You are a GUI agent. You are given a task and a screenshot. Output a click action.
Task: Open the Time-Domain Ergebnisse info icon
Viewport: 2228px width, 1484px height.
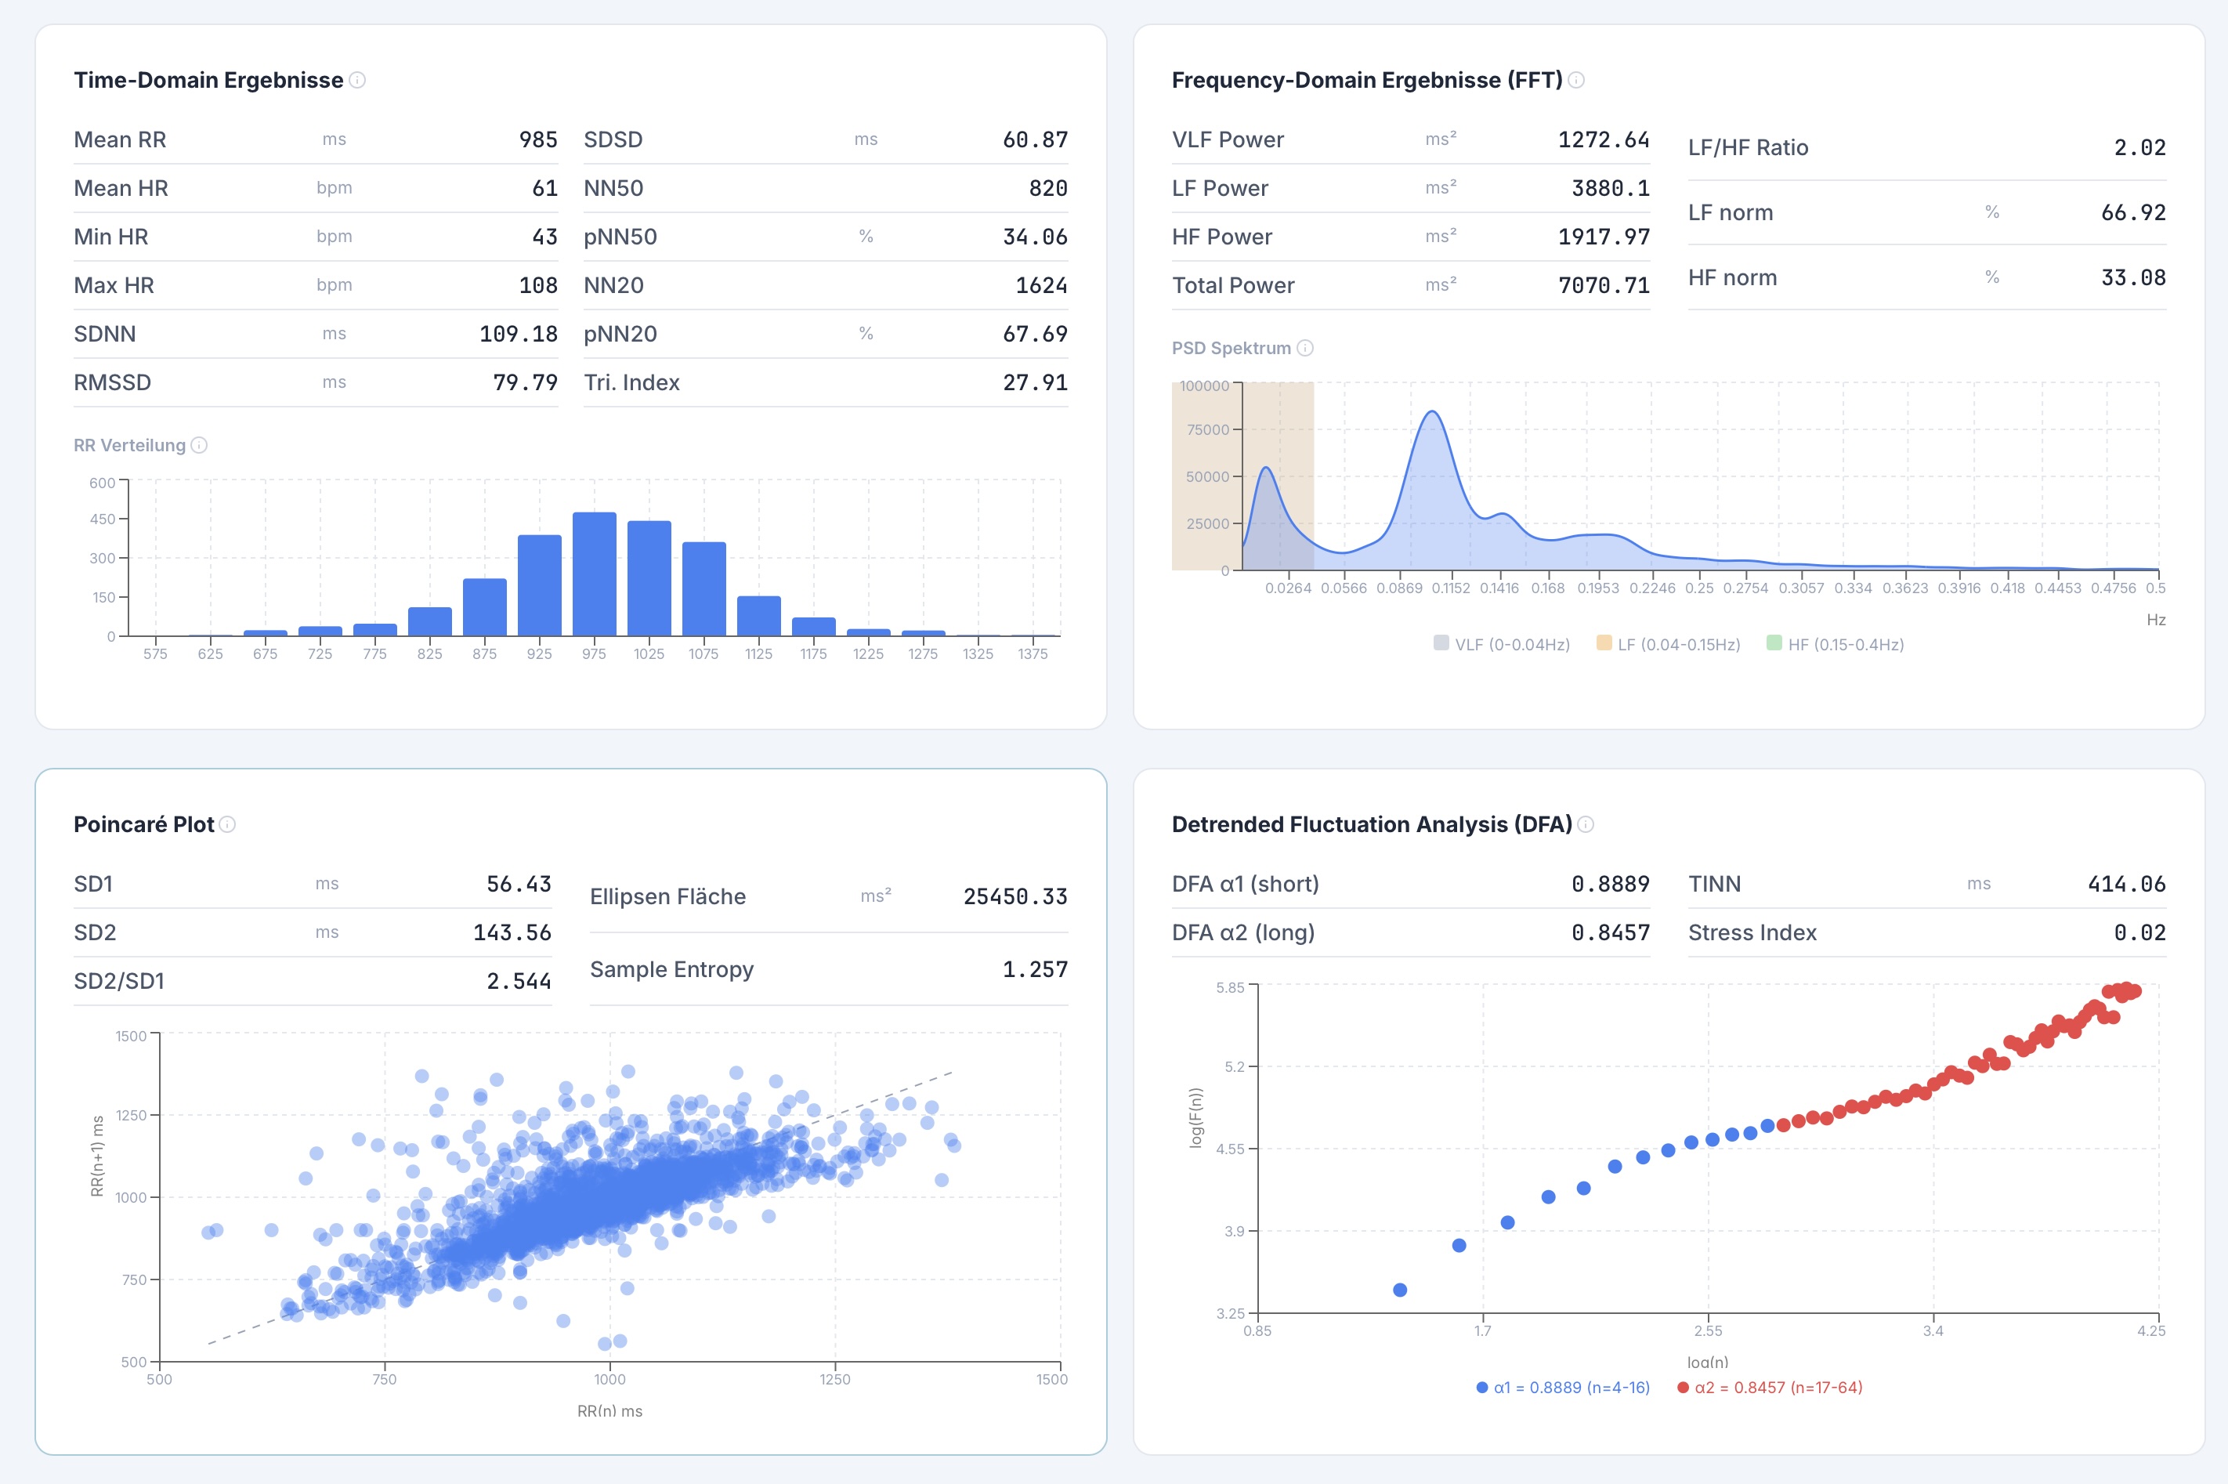[357, 81]
